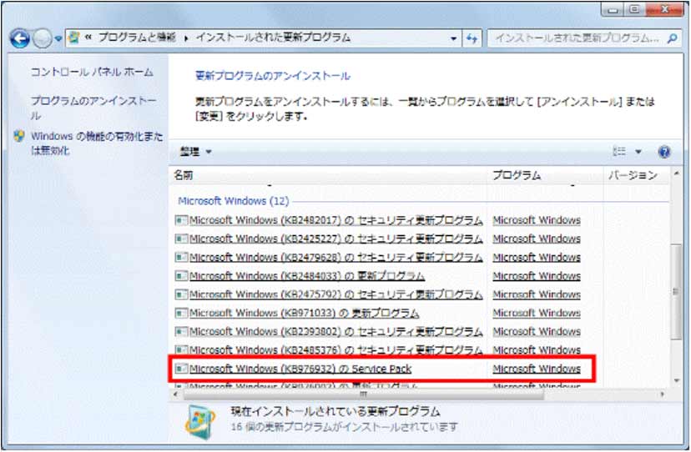Select KB2479628 security update row
This screenshot has width=691, height=452.
pyautogui.click(x=335, y=258)
